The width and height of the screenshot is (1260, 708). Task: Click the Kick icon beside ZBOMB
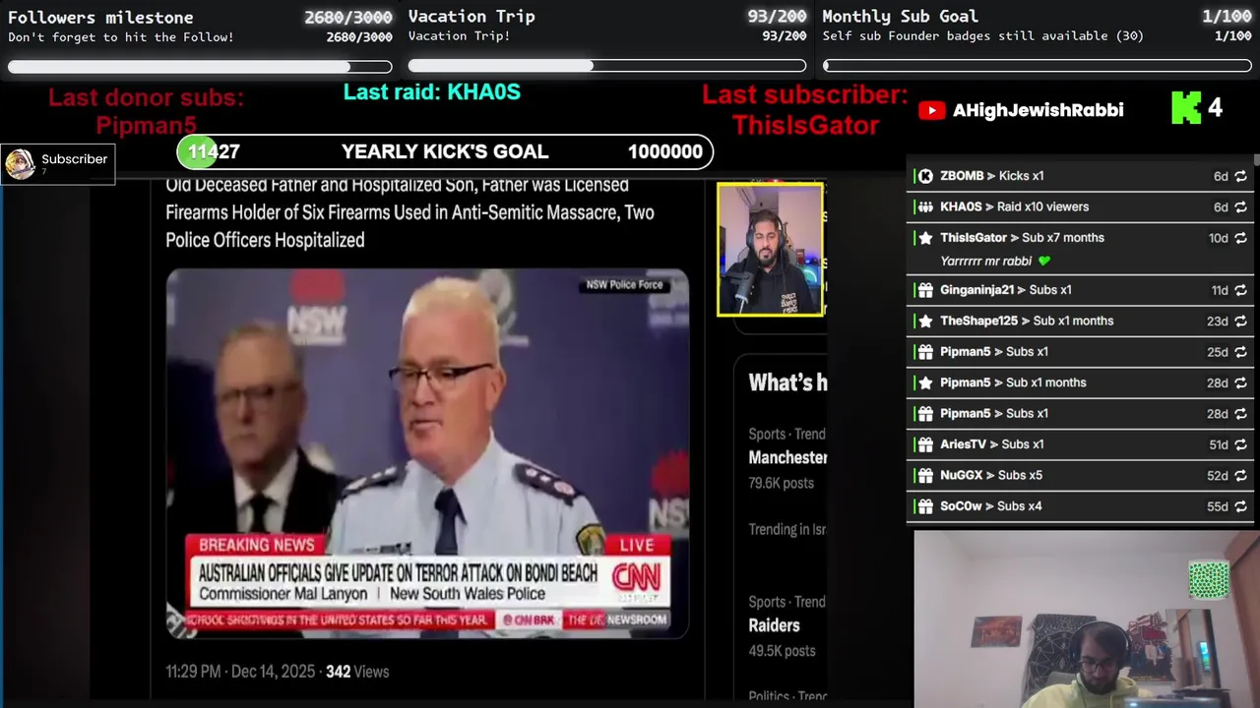coord(925,176)
